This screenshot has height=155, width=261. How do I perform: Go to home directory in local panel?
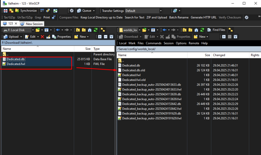point(90,30)
